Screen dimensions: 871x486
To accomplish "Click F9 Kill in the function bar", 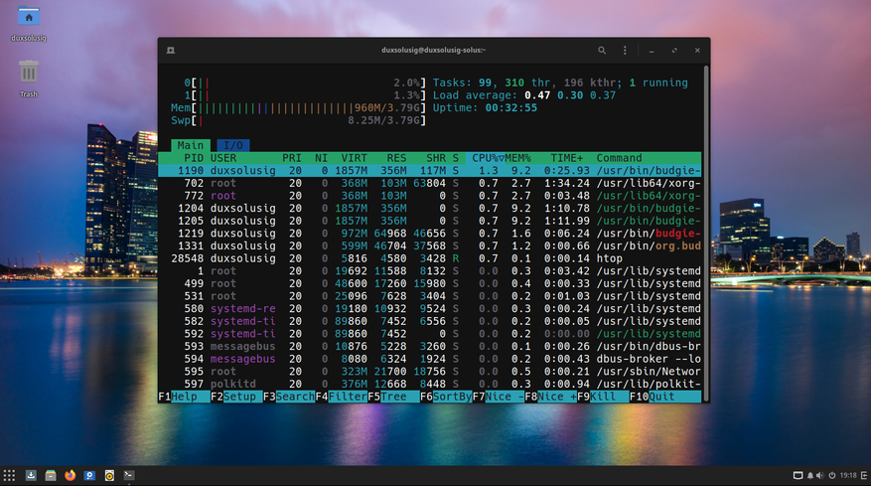I will coord(603,397).
